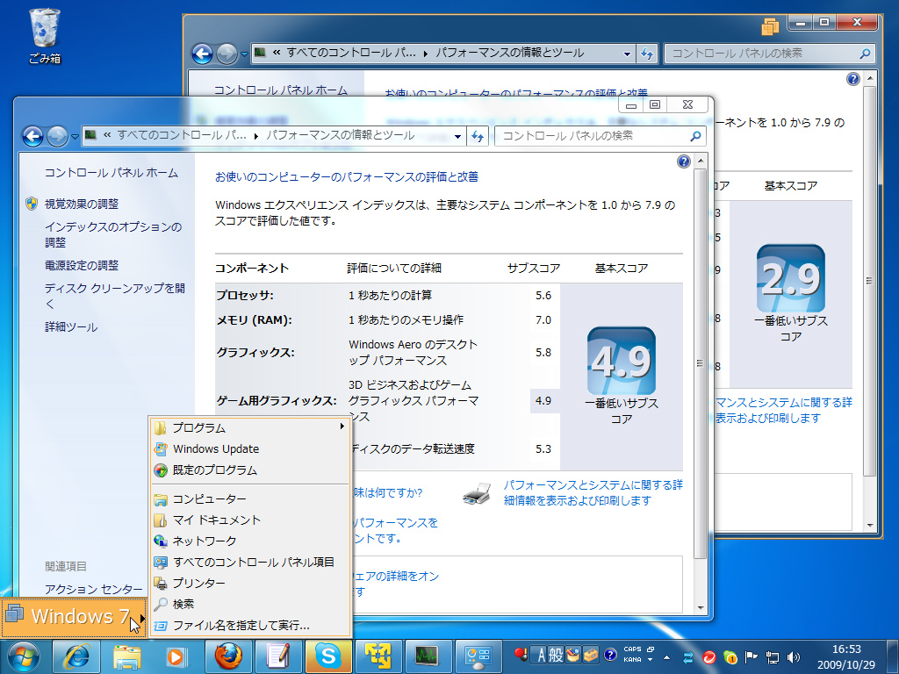The height and width of the screenshot is (674, 899).
Task: Click the refresh icon in the address bar
Action: pos(478,136)
